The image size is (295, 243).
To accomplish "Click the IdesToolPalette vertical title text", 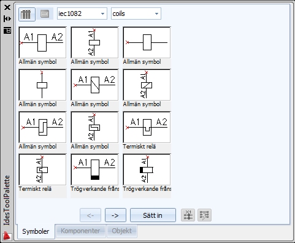I will coord(7,201).
